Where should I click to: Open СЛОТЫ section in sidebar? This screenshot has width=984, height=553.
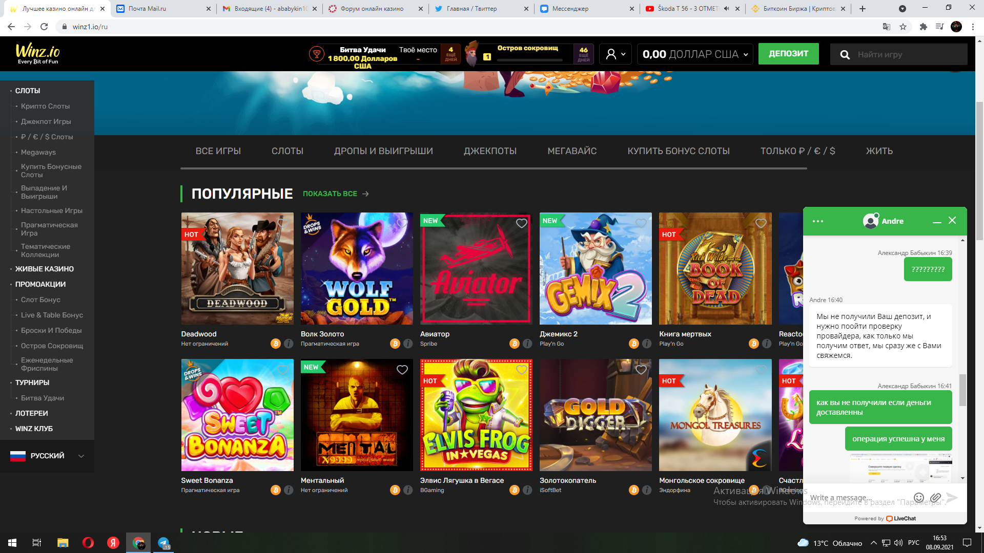28,91
